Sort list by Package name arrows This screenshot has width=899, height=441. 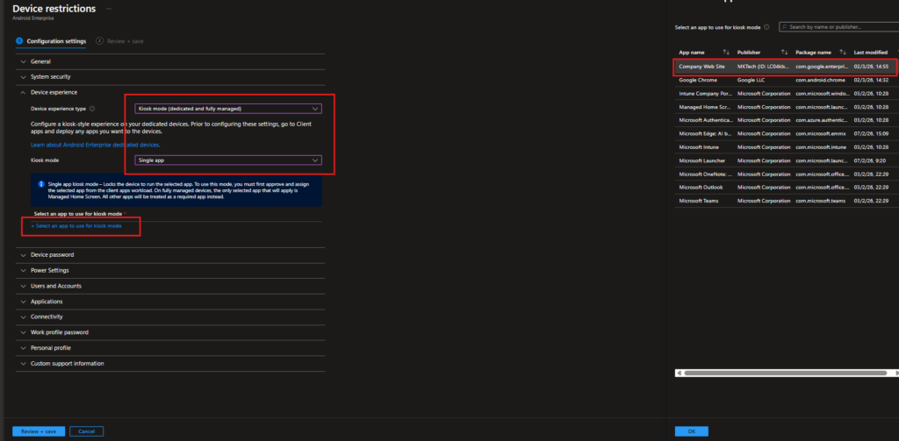(x=844, y=52)
